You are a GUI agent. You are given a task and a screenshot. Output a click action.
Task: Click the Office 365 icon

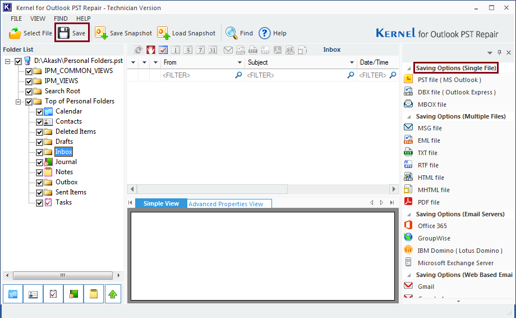click(x=408, y=225)
